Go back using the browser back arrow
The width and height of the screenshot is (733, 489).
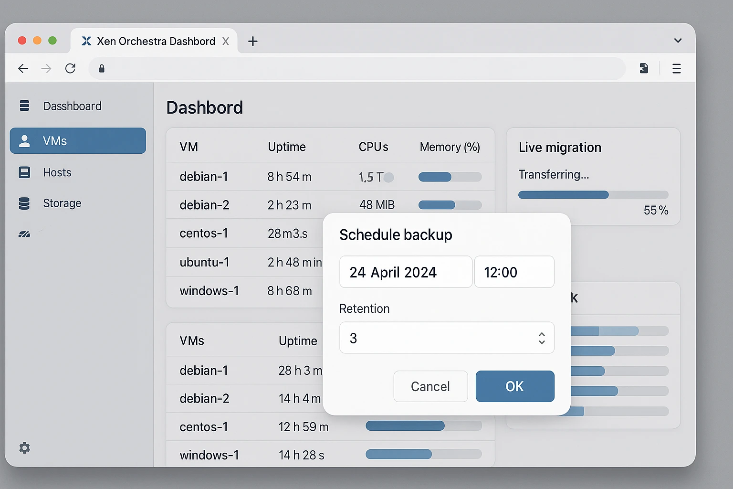pos(23,69)
